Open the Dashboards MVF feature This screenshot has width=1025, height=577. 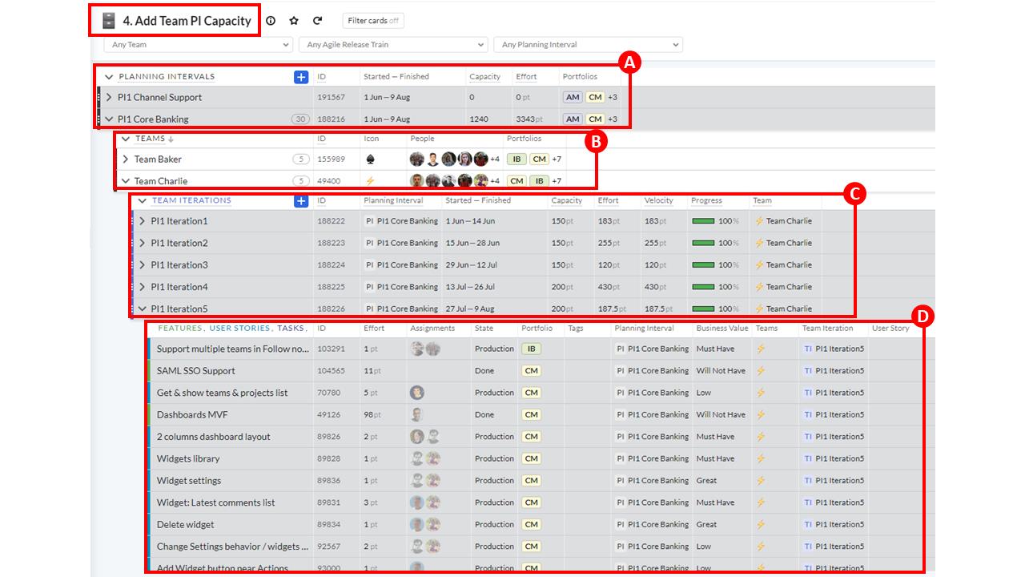click(x=192, y=414)
